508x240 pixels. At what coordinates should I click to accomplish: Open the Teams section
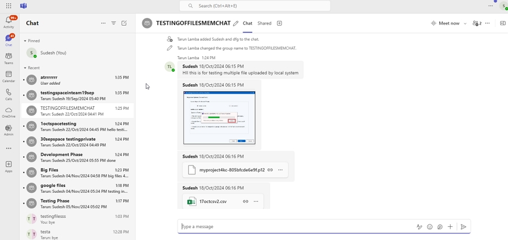[9, 59]
